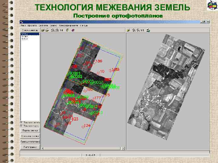Select the second item in image list
Image resolution: width=218 pixels, height=163 pixels.
[x=30, y=37]
